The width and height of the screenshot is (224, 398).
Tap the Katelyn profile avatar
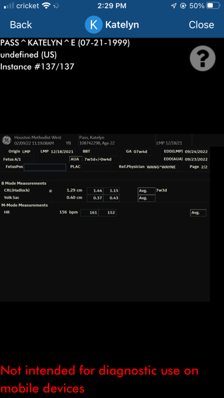(x=93, y=25)
